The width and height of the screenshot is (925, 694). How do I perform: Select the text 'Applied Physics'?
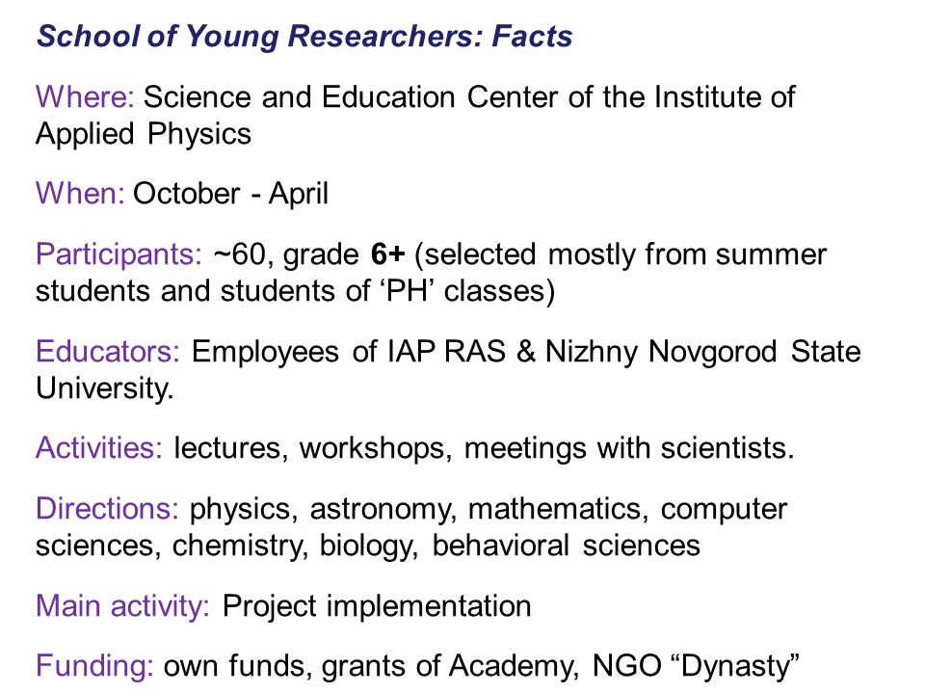[144, 135]
